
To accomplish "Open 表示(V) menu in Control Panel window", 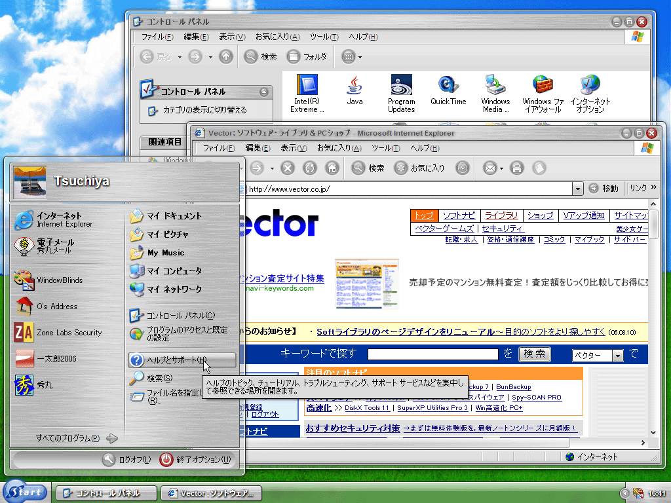I will pyautogui.click(x=232, y=37).
